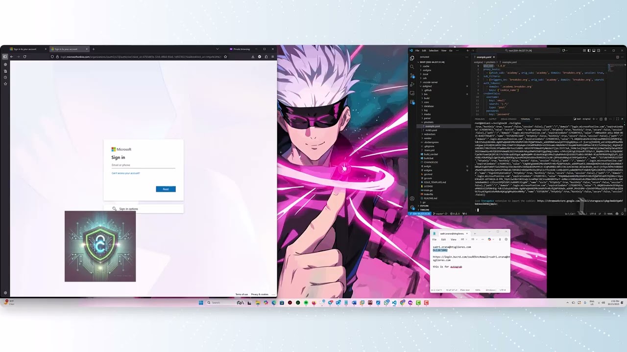Open Firefox sidebar history icon
Image resolution: width=627 pixels, height=352 pixels.
5,77
